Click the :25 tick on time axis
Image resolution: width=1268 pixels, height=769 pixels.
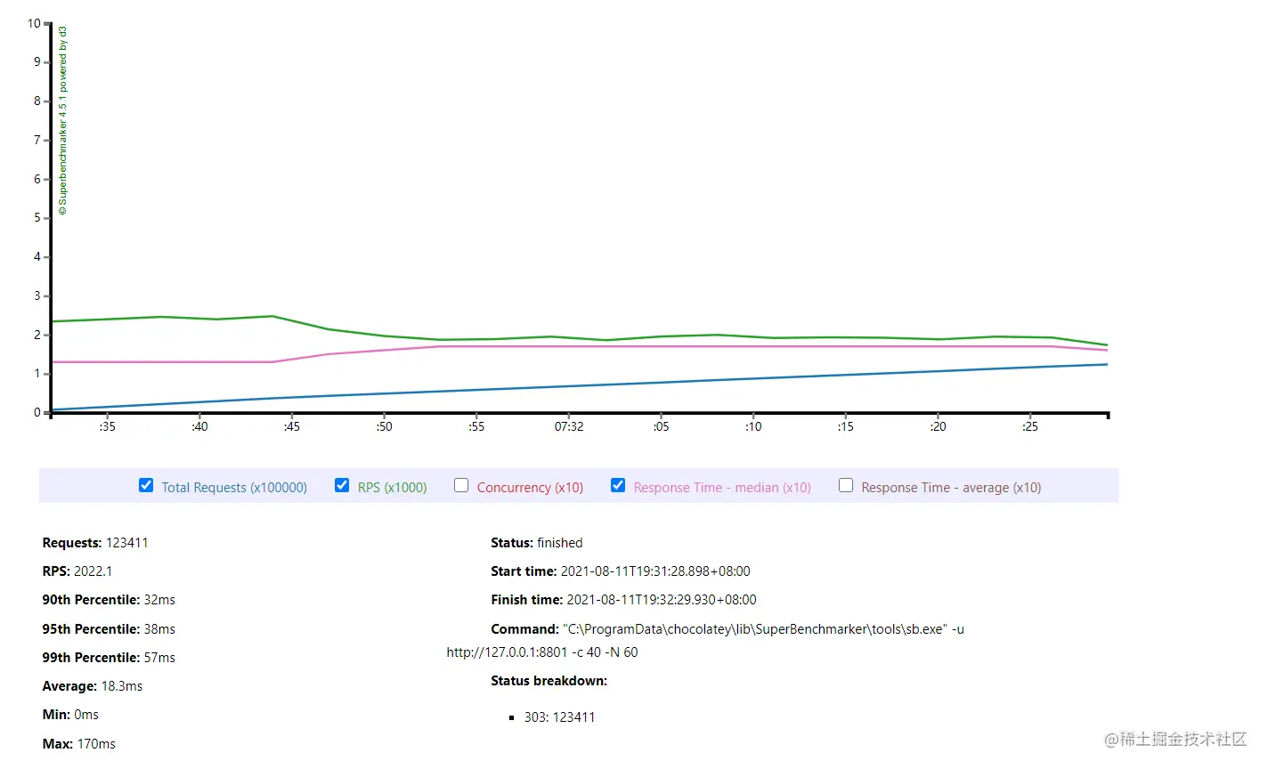[1029, 426]
